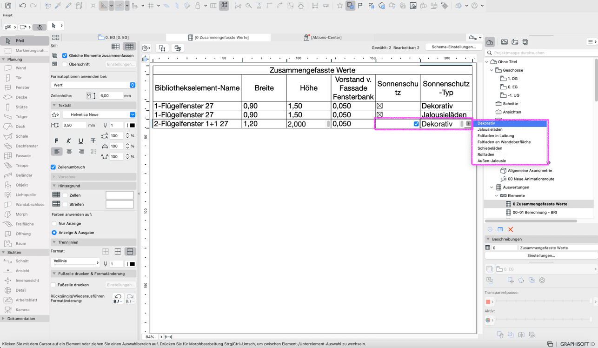Click the Zellen background color swatch
Image resolution: width=598 pixels, height=348 pixels.
point(120,195)
